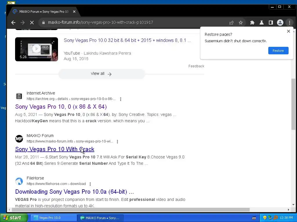
Task: Click the scroll right arrow
Action: (289, 210)
